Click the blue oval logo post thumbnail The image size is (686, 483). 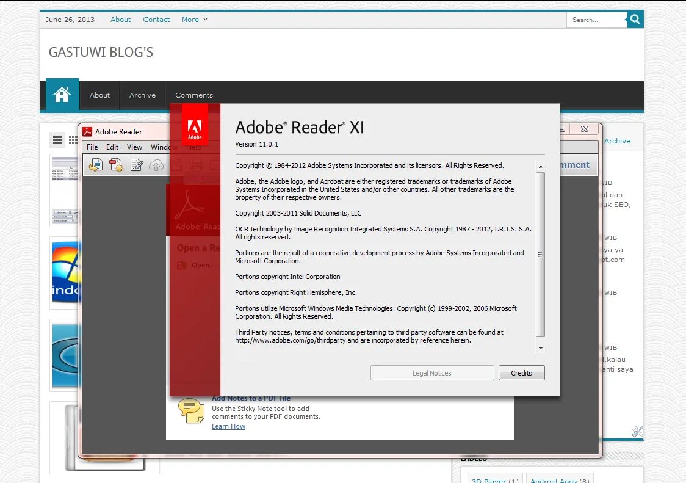tap(65, 355)
